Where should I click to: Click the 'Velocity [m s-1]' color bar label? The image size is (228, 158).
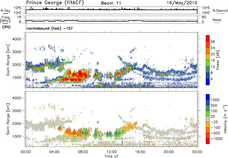pos(225,119)
